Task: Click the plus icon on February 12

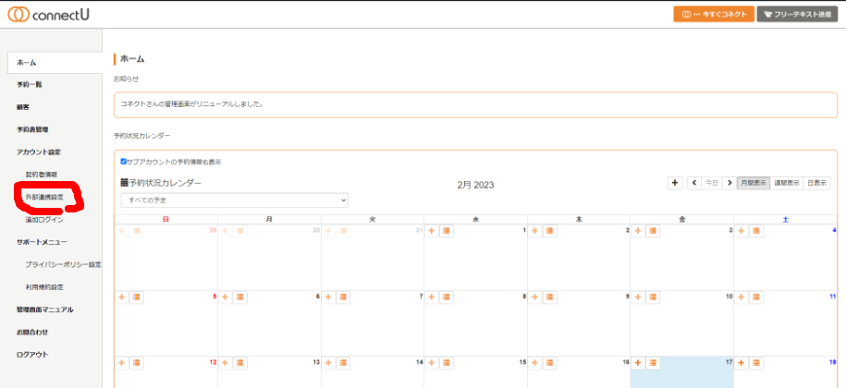Action: click(120, 362)
